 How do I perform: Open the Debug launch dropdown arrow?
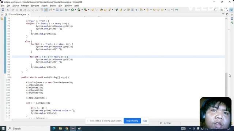[69, 10]
